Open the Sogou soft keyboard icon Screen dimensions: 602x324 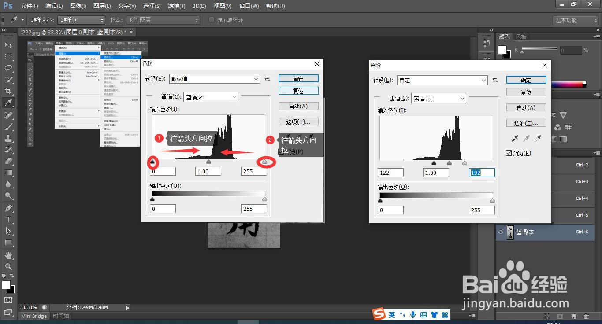(x=424, y=314)
